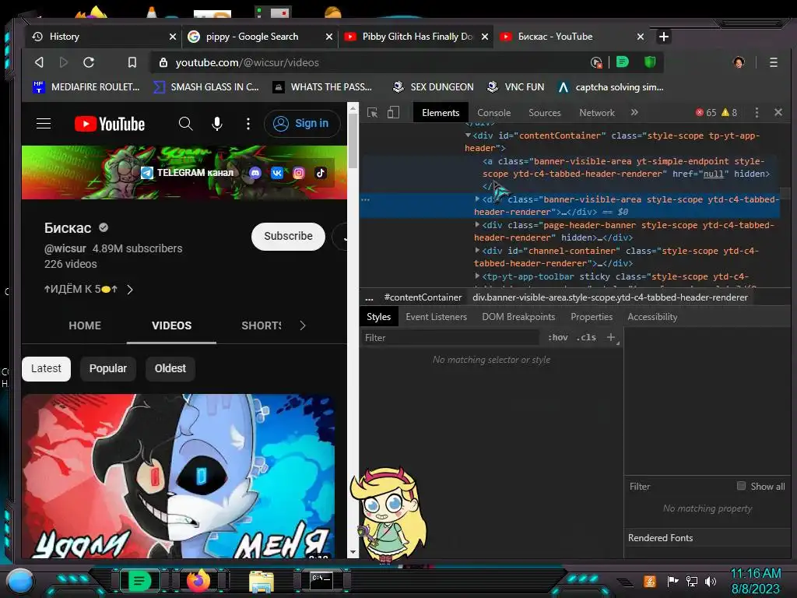
Task: Click the DevTools warning count badge 8
Action: (x=729, y=112)
